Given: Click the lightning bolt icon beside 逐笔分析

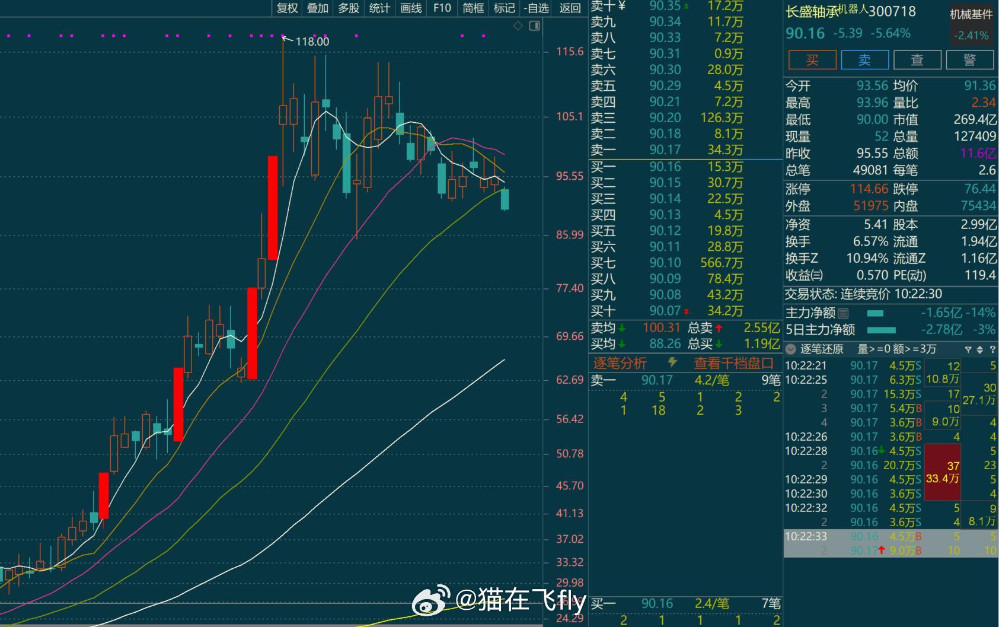Looking at the screenshot, I should pos(672,362).
